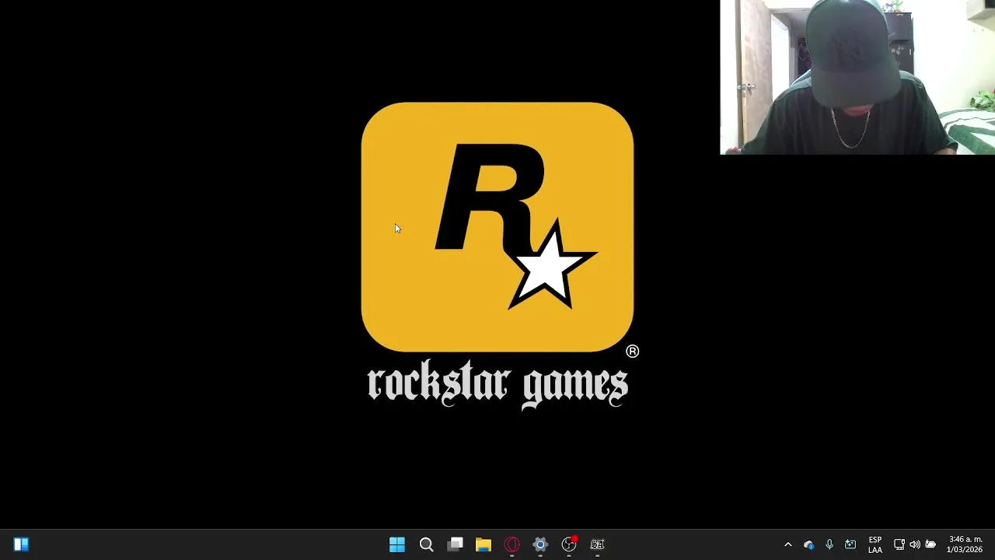This screenshot has height=560, width=995.
Task: Open the Widgets panel icon
Action: tap(21, 544)
